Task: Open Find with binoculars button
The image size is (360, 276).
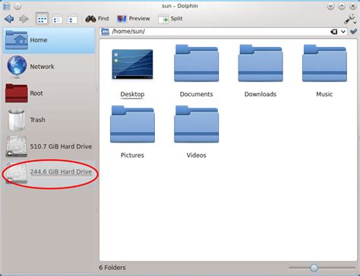Action: pos(97,19)
